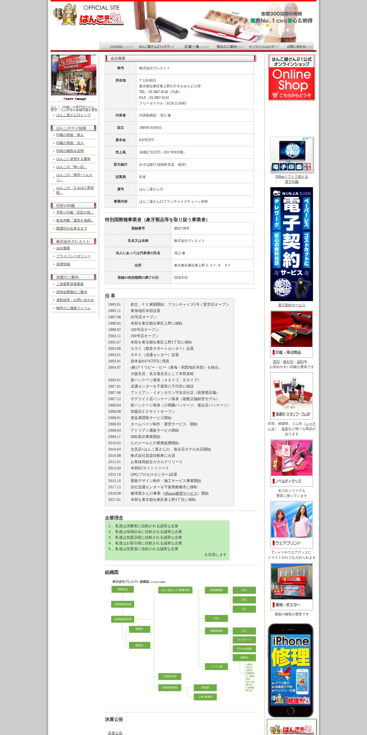This screenshot has width=367, height=735.
Task: Click the 組織図 organization chart image
Action: coord(183,640)
